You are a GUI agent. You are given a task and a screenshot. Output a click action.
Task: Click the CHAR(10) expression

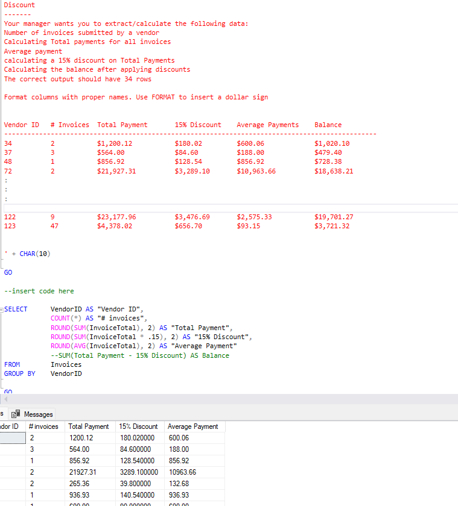(35, 254)
